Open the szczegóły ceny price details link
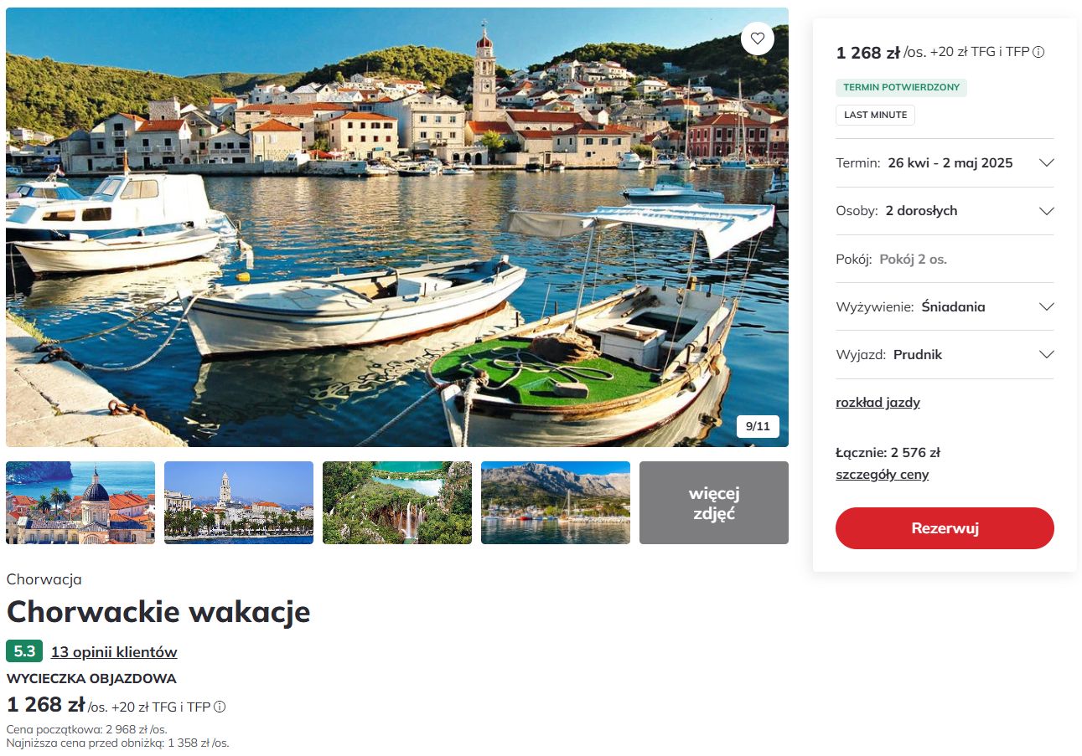The height and width of the screenshot is (756, 1082). tap(882, 475)
